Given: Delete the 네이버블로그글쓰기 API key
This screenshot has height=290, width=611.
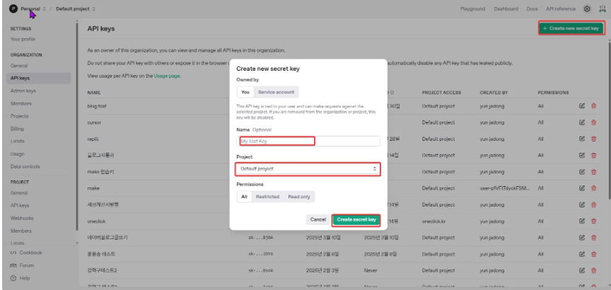Looking at the screenshot, I should (593, 238).
